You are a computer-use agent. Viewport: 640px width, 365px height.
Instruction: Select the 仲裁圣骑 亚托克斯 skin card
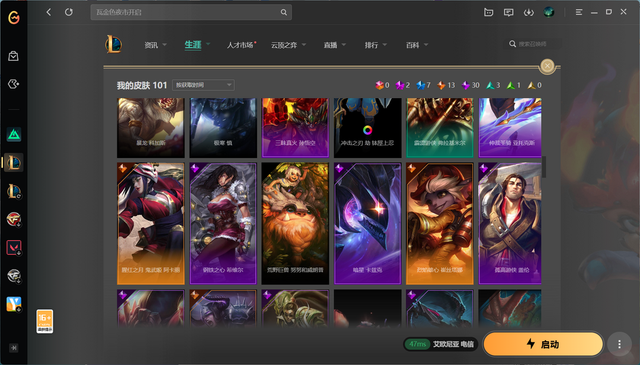click(510, 128)
